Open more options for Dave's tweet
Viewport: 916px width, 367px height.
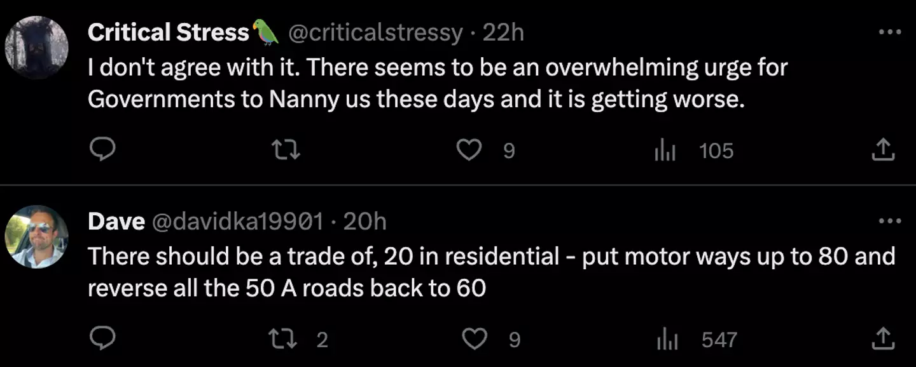click(x=889, y=221)
